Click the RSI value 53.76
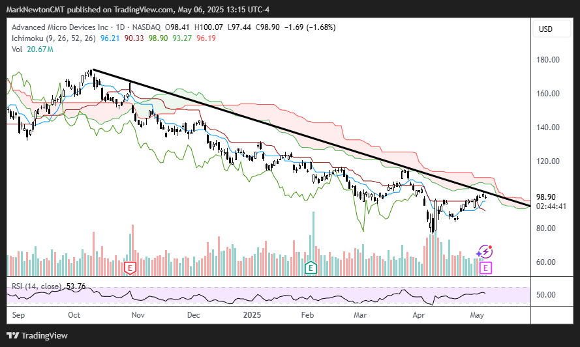Image resolution: width=580 pixels, height=347 pixels. coord(76,286)
